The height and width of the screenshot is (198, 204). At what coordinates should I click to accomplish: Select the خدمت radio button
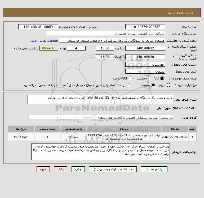(148, 78)
